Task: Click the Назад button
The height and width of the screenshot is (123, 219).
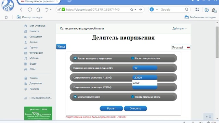Action: point(61,46)
